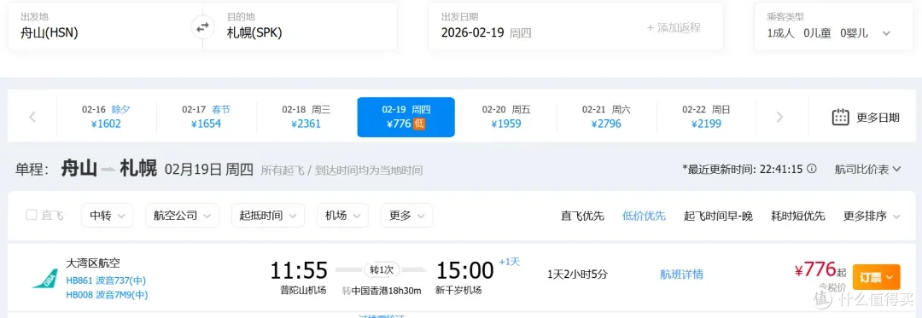Open the 更多 filter dropdown
922x318 pixels.
click(x=407, y=216)
